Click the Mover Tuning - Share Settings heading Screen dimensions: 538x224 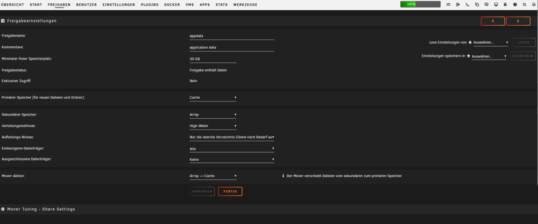[41, 209]
